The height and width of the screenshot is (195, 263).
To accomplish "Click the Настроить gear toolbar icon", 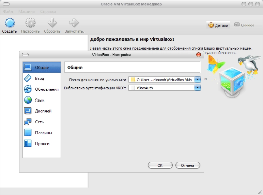I will pos(30,22).
